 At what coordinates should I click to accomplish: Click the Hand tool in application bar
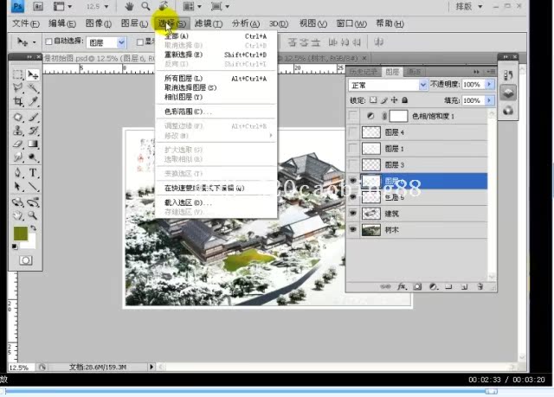coord(129,6)
